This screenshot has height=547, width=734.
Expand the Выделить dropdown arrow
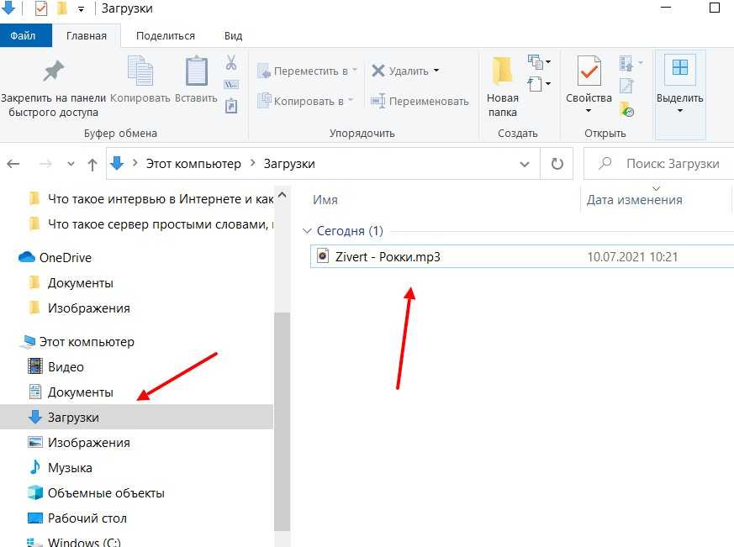coord(679,111)
